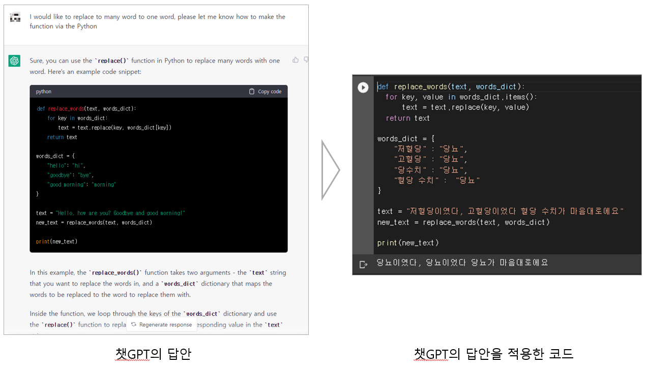Image resolution: width=646 pixels, height=368 pixels.
Task: Click the '"good morning": "morning"' dictionary entry
Action: [81, 184]
